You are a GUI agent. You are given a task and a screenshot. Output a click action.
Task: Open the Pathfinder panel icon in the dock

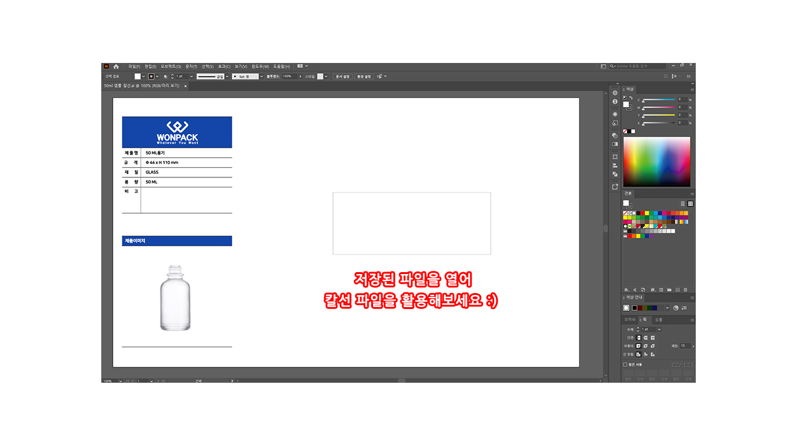coord(615,174)
